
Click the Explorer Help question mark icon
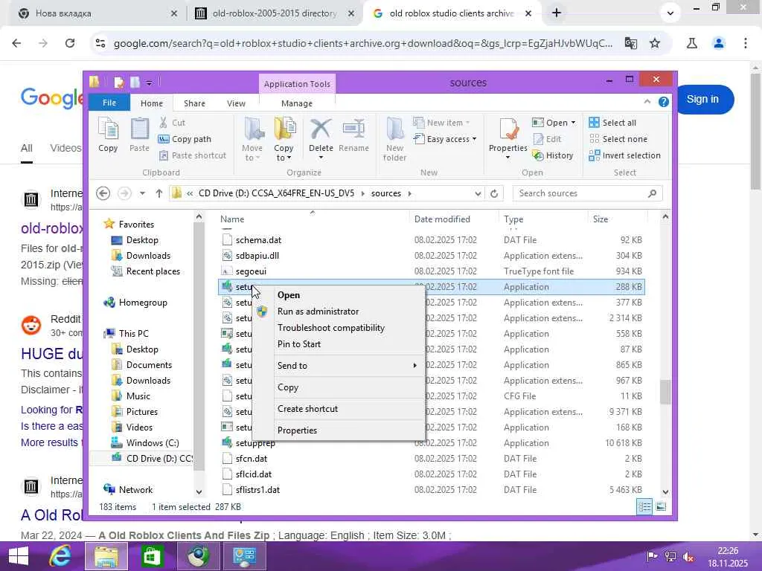pyautogui.click(x=663, y=102)
